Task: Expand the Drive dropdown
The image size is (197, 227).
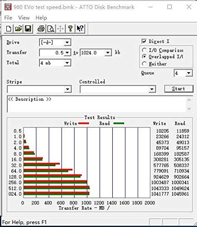Action: pyautogui.click(x=67, y=43)
